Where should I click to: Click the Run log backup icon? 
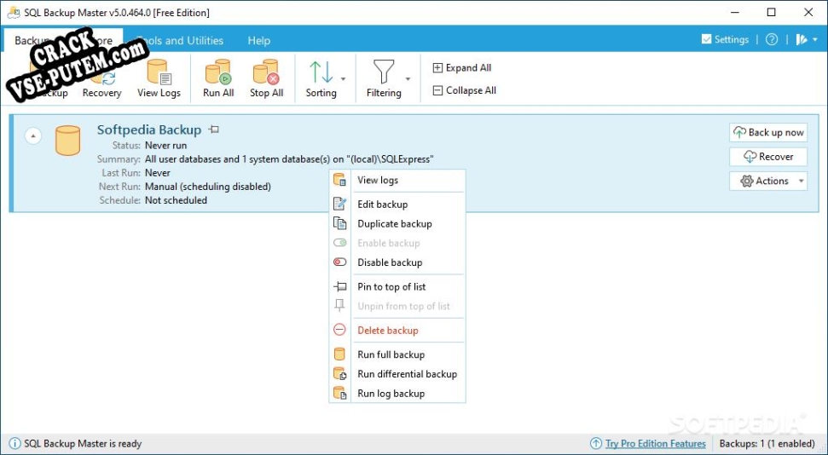pyautogui.click(x=339, y=394)
